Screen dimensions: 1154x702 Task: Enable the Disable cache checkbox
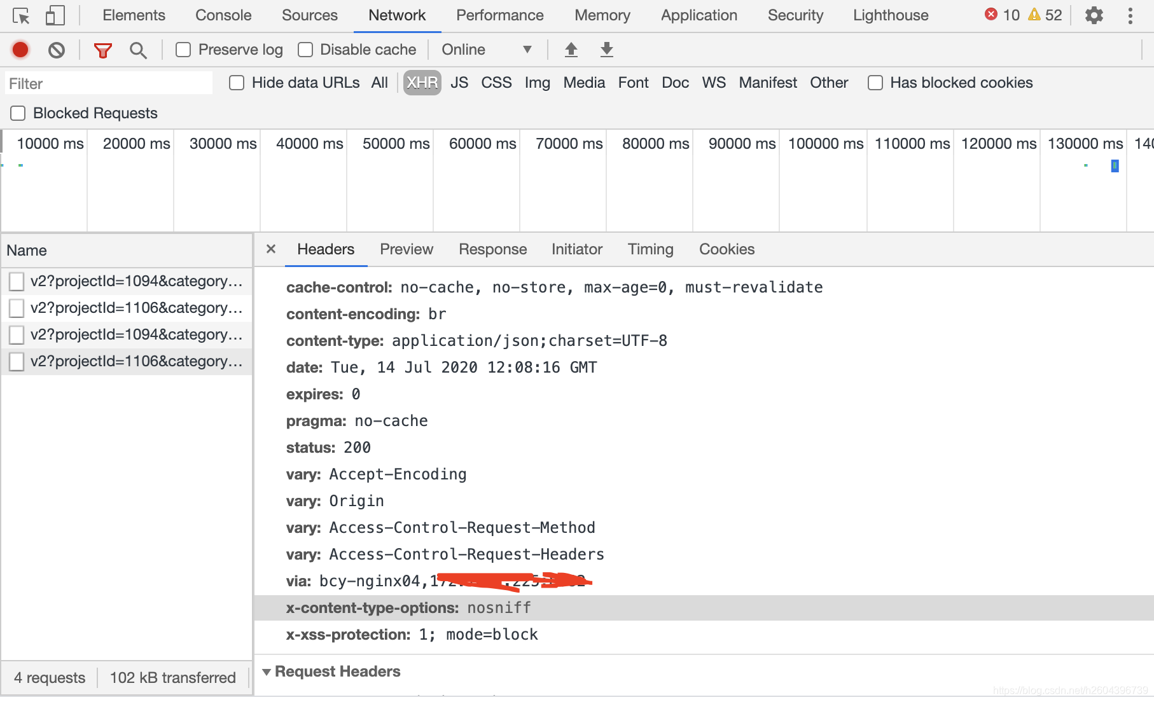[x=305, y=50]
